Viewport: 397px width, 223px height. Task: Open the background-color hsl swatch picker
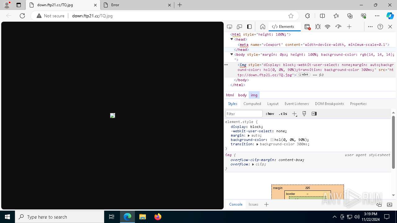pos(272,140)
